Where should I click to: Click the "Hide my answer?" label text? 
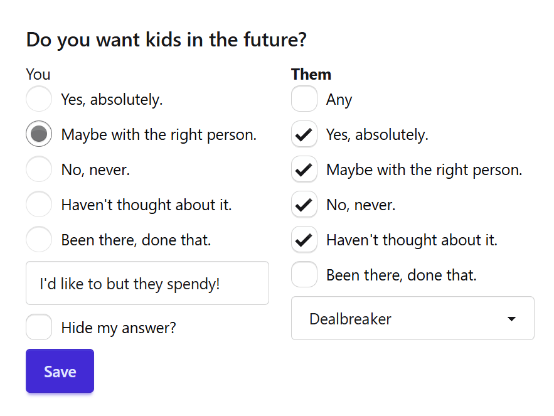click(119, 328)
